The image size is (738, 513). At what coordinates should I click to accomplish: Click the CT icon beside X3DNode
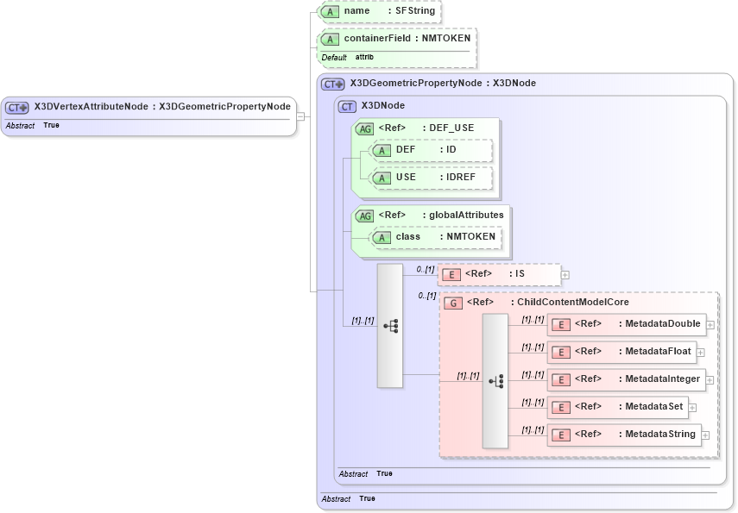pos(347,107)
